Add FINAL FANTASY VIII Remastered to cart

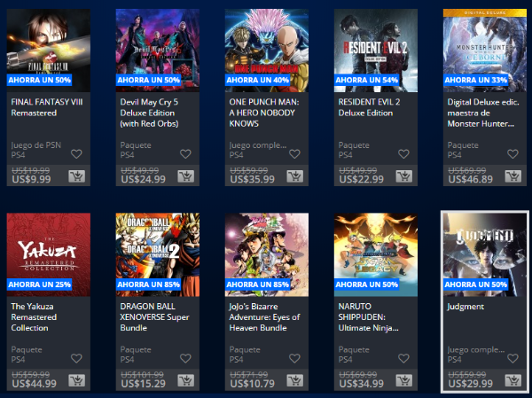76,176
